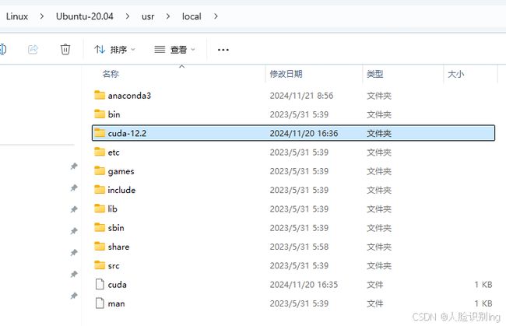
Task: Expand the chevron after Linux breadcrumb
Action: point(41,16)
